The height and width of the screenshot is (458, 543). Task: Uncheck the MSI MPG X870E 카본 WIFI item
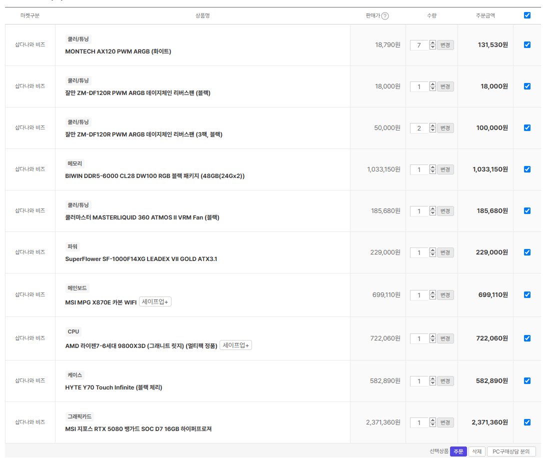pyautogui.click(x=527, y=294)
